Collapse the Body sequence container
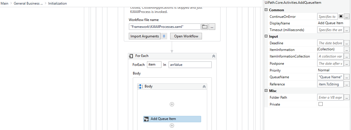The image size is (351, 130). click(x=204, y=86)
